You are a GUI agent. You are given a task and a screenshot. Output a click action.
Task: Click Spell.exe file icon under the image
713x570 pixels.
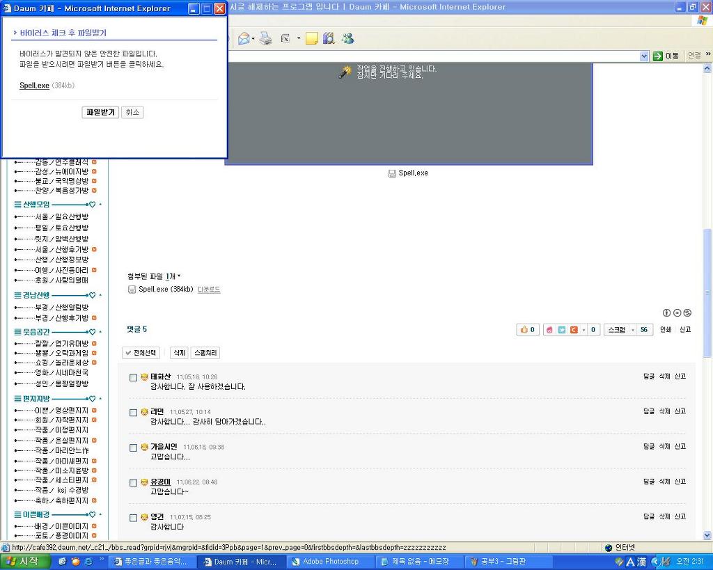click(392, 173)
